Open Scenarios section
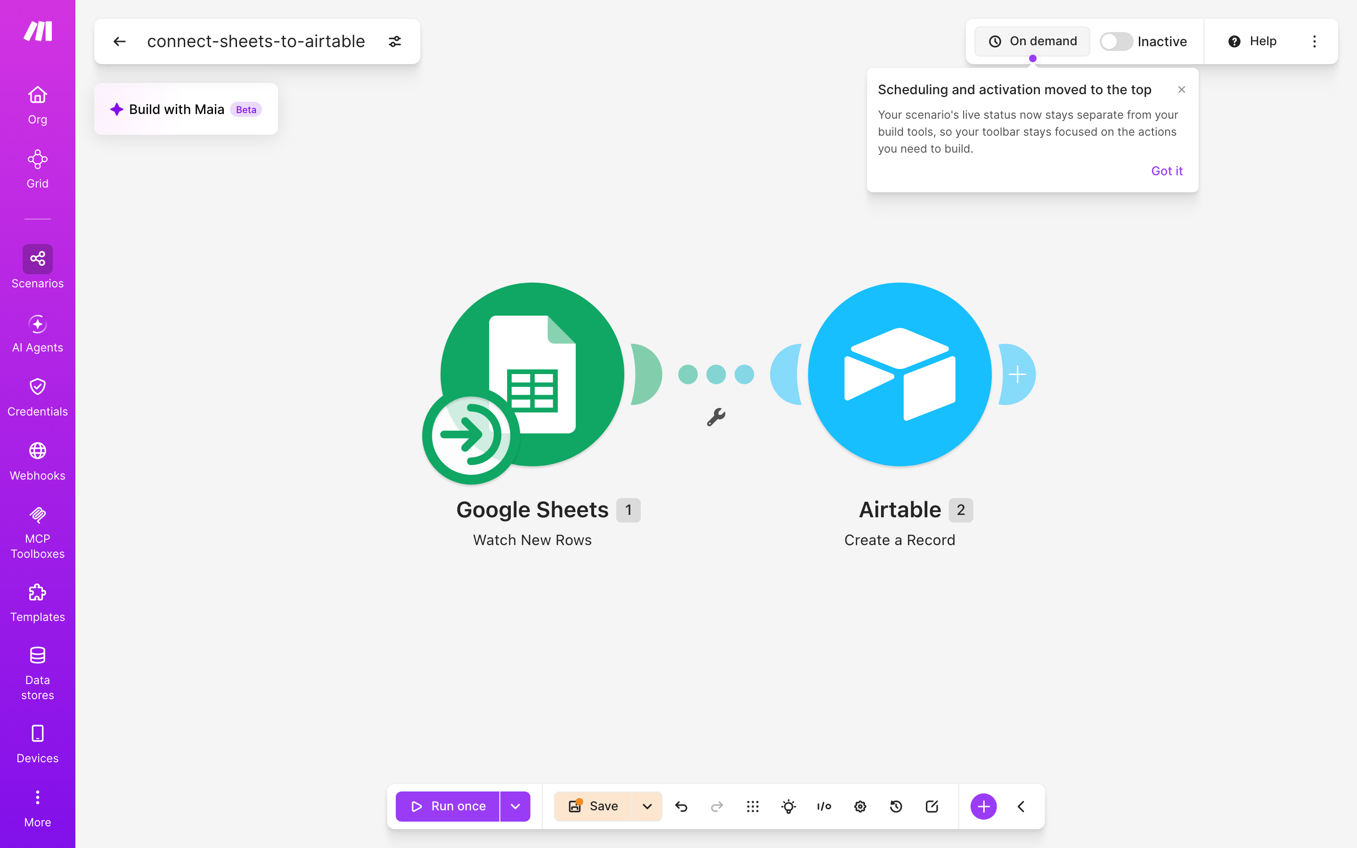1357x848 pixels. coord(38,267)
